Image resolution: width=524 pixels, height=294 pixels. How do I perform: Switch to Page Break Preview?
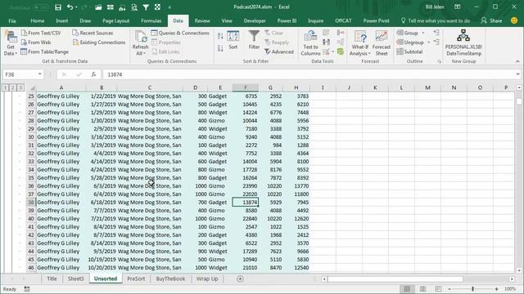click(438, 289)
